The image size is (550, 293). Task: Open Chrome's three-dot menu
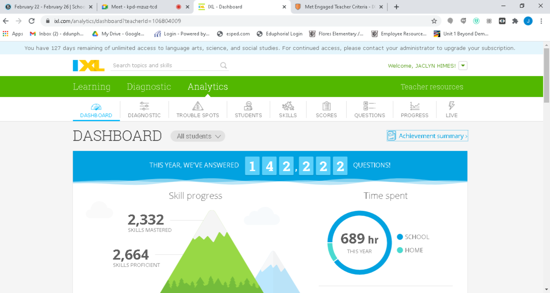[x=541, y=21]
